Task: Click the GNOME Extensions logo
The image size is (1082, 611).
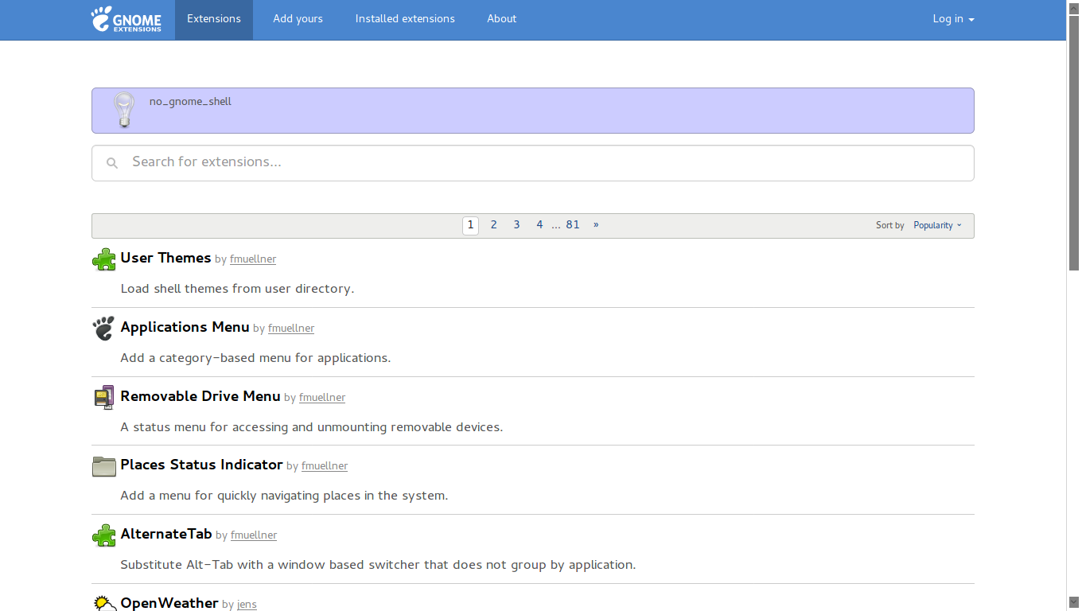Action: 126,19
